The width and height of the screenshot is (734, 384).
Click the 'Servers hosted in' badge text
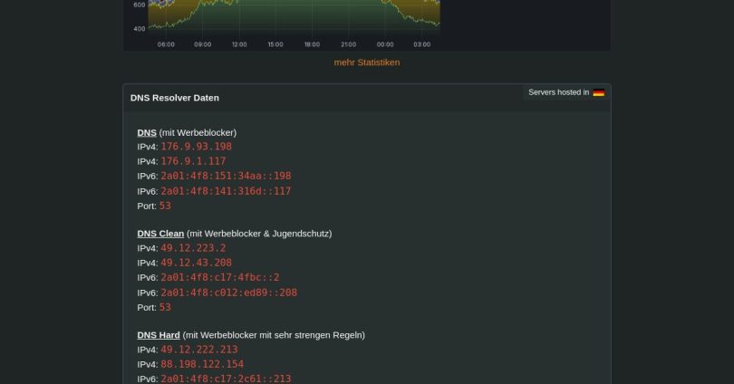(x=558, y=92)
